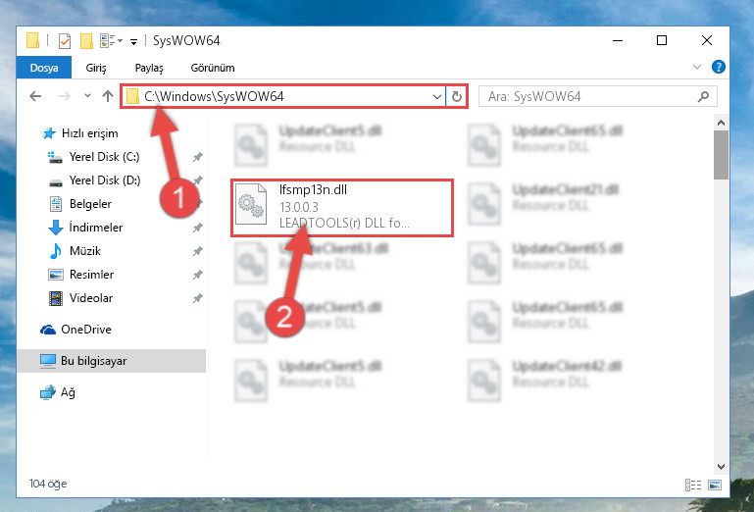Maximize the SysWOW64 window
The width and height of the screenshot is (754, 512).
tap(662, 40)
